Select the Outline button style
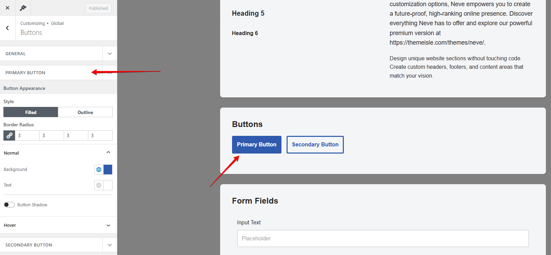 pyautogui.click(x=85, y=112)
